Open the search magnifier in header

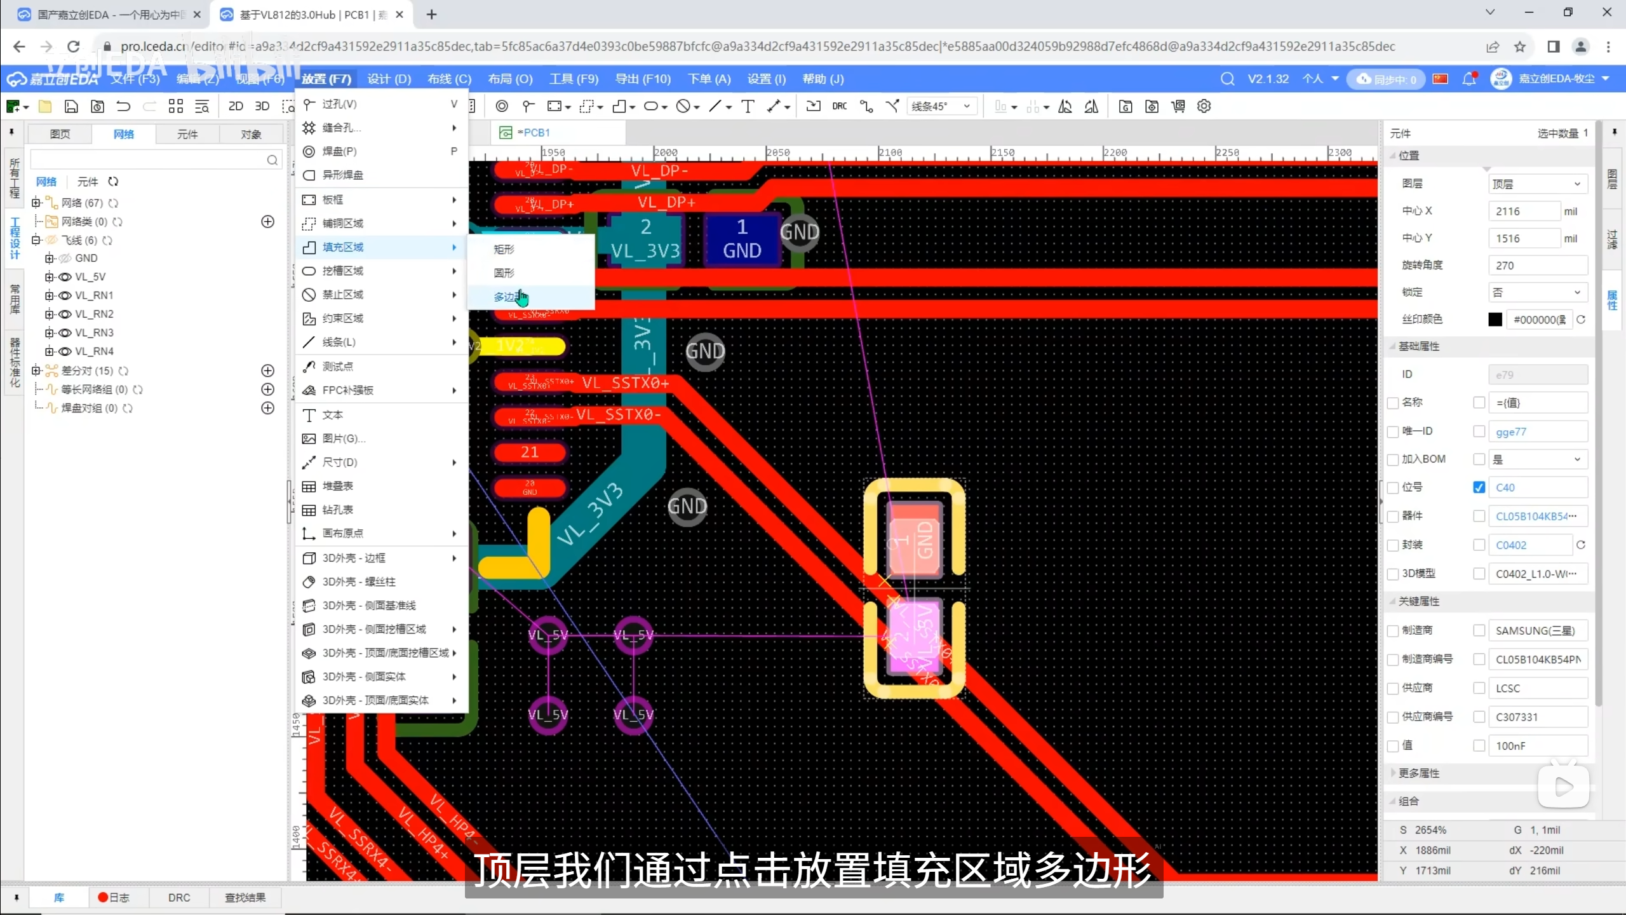coord(1227,79)
